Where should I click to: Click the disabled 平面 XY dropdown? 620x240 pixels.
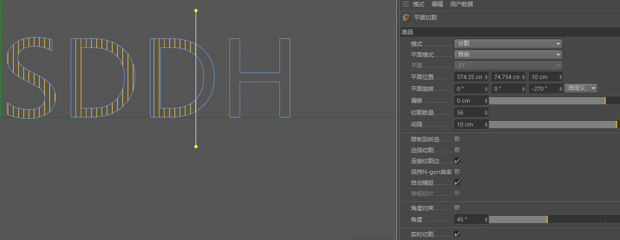coord(509,66)
